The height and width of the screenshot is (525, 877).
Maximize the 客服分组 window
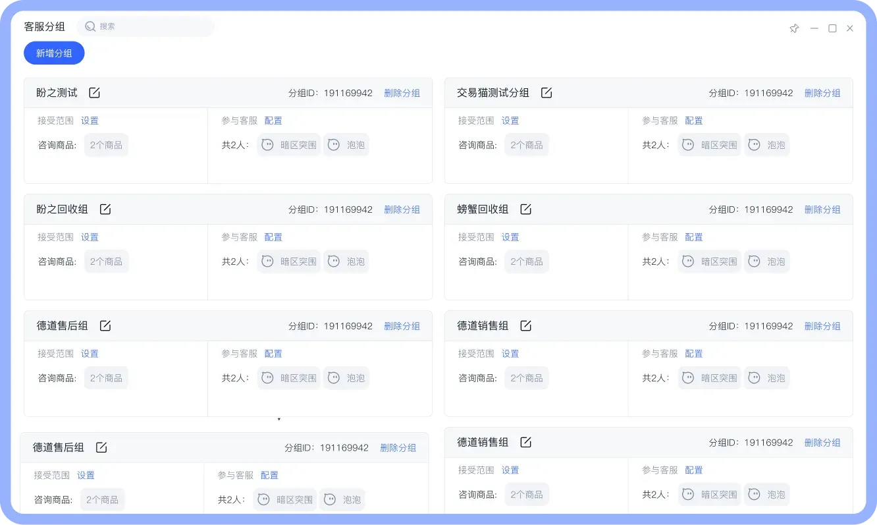832,28
